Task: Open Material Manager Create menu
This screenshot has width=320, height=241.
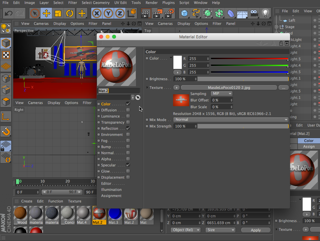Action: click(27, 201)
